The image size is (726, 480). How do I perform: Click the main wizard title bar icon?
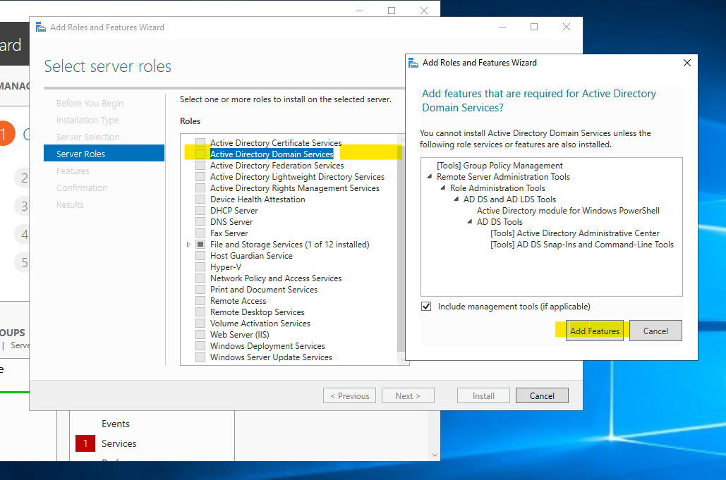pyautogui.click(x=41, y=27)
